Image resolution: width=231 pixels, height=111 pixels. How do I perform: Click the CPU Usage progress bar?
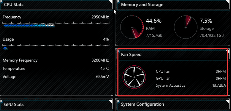5,48
